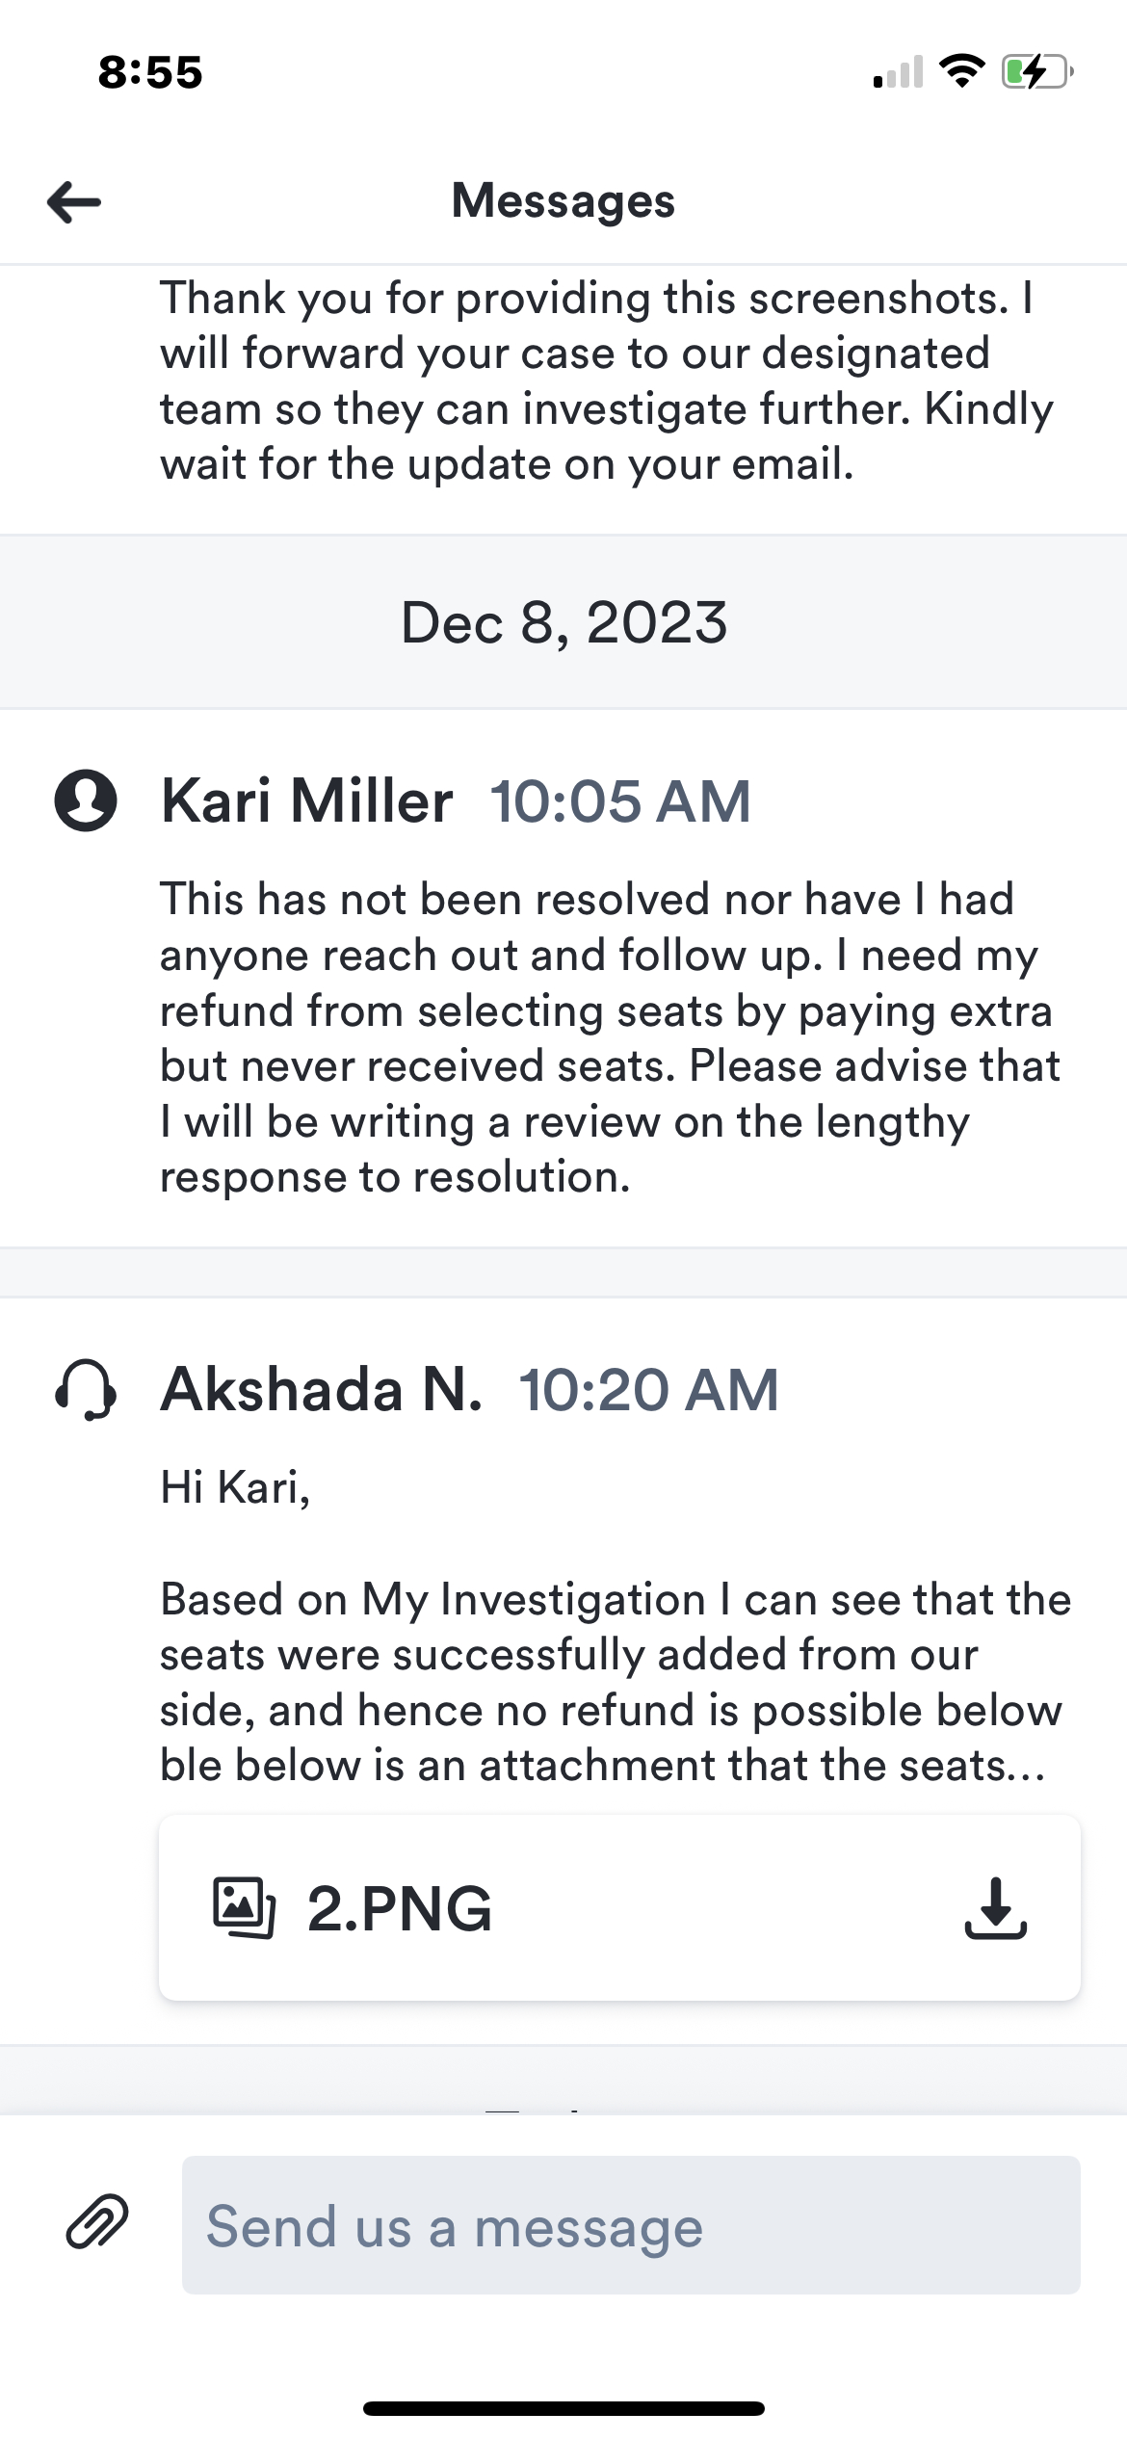Open the Messages header title
The height and width of the screenshot is (2439, 1127).
563,200
